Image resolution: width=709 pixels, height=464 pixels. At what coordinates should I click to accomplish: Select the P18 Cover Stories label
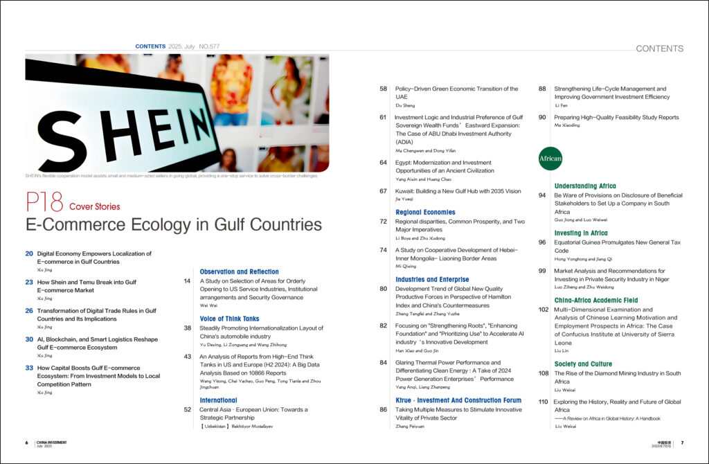73,202
